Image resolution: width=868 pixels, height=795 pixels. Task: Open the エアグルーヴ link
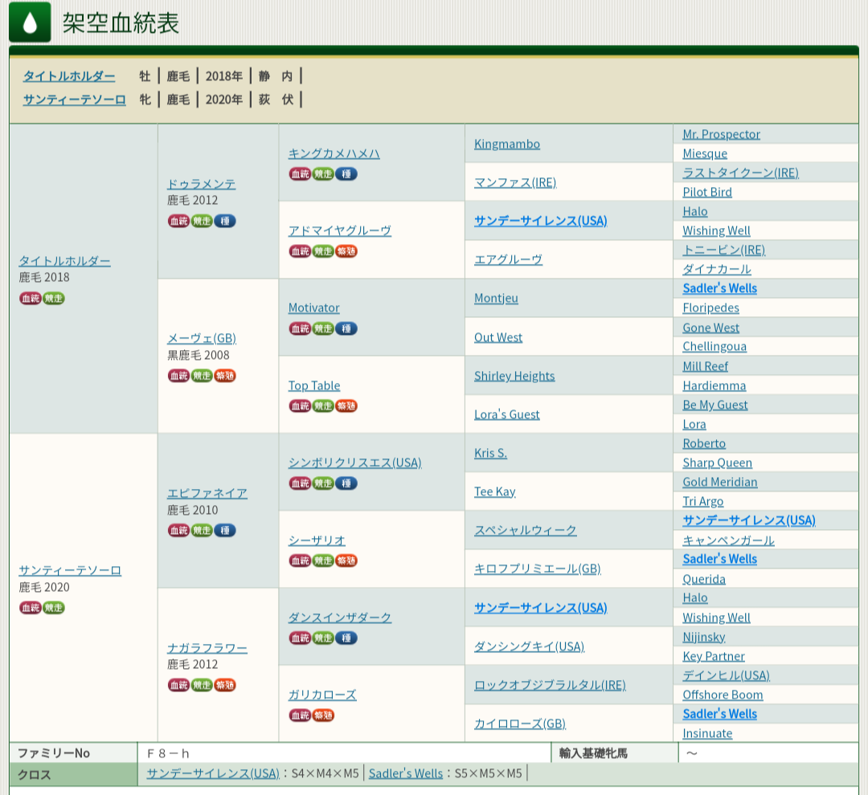[508, 259]
